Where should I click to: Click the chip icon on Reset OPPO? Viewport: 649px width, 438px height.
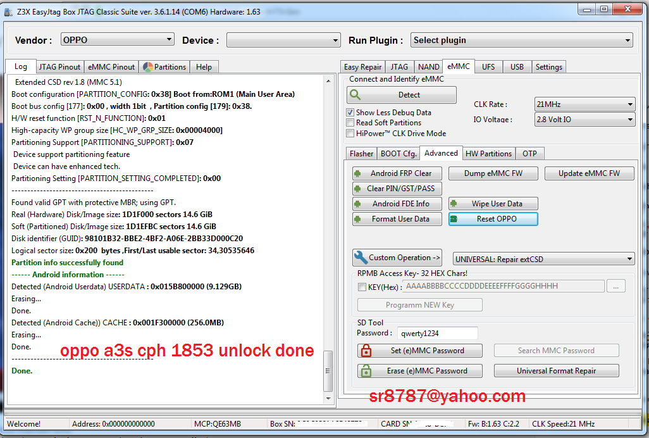click(x=454, y=219)
